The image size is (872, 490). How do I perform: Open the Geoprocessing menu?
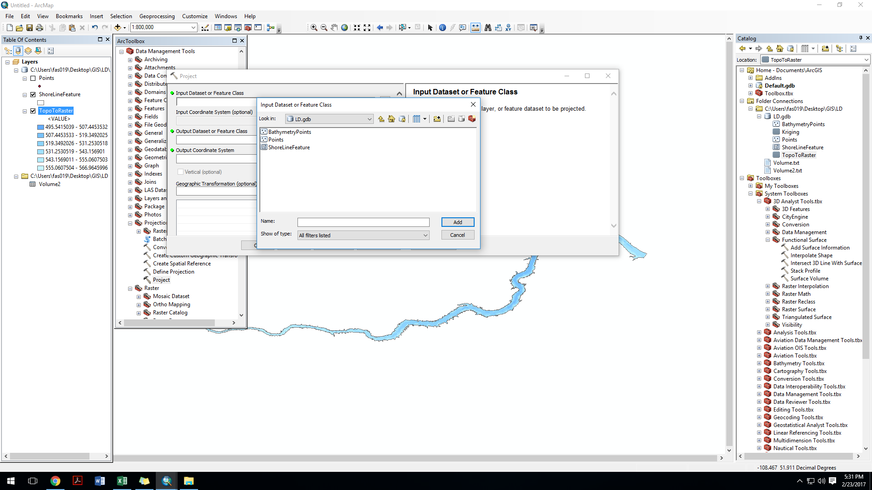pos(157,16)
